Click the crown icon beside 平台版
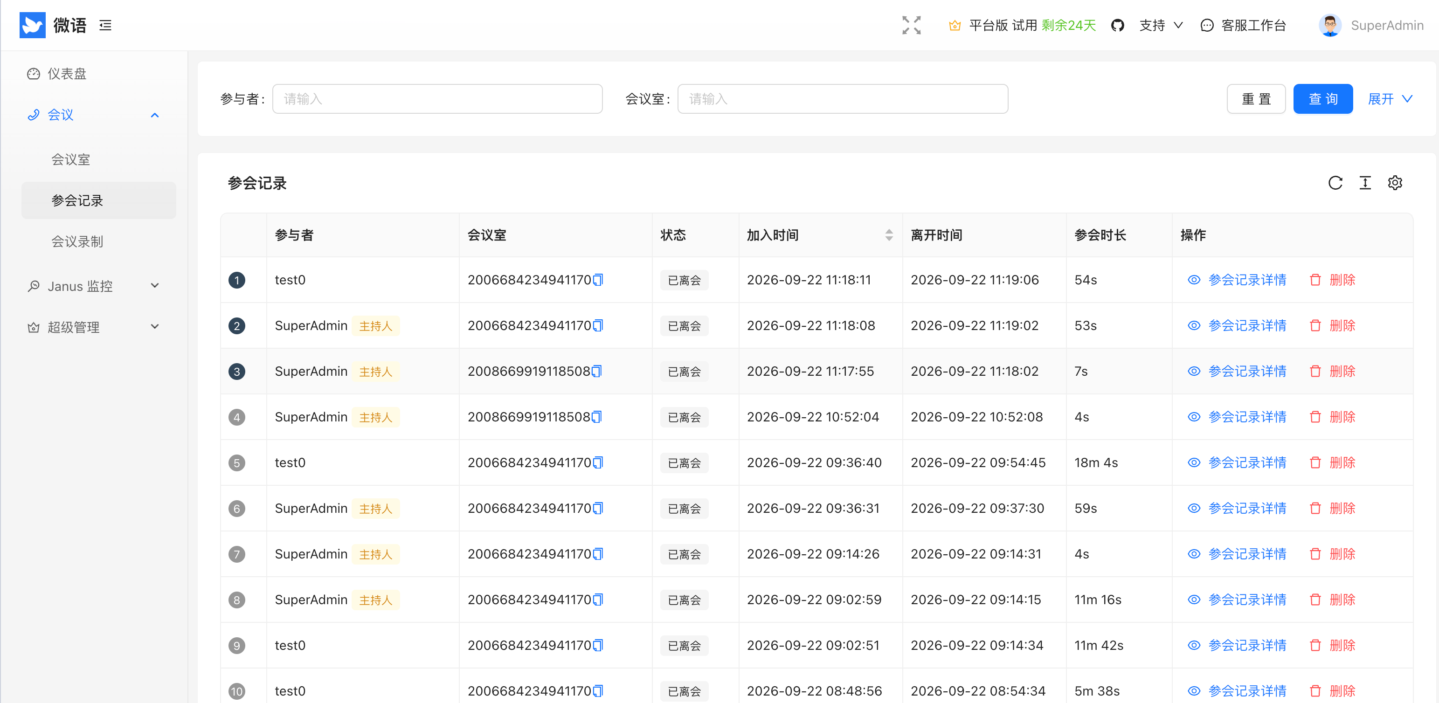 pos(955,26)
